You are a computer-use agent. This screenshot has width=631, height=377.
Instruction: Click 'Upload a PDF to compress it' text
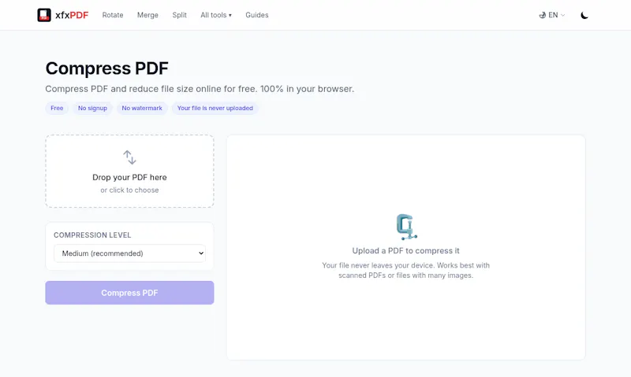click(x=405, y=251)
